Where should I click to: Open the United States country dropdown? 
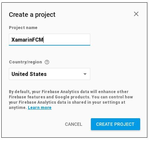point(50,74)
